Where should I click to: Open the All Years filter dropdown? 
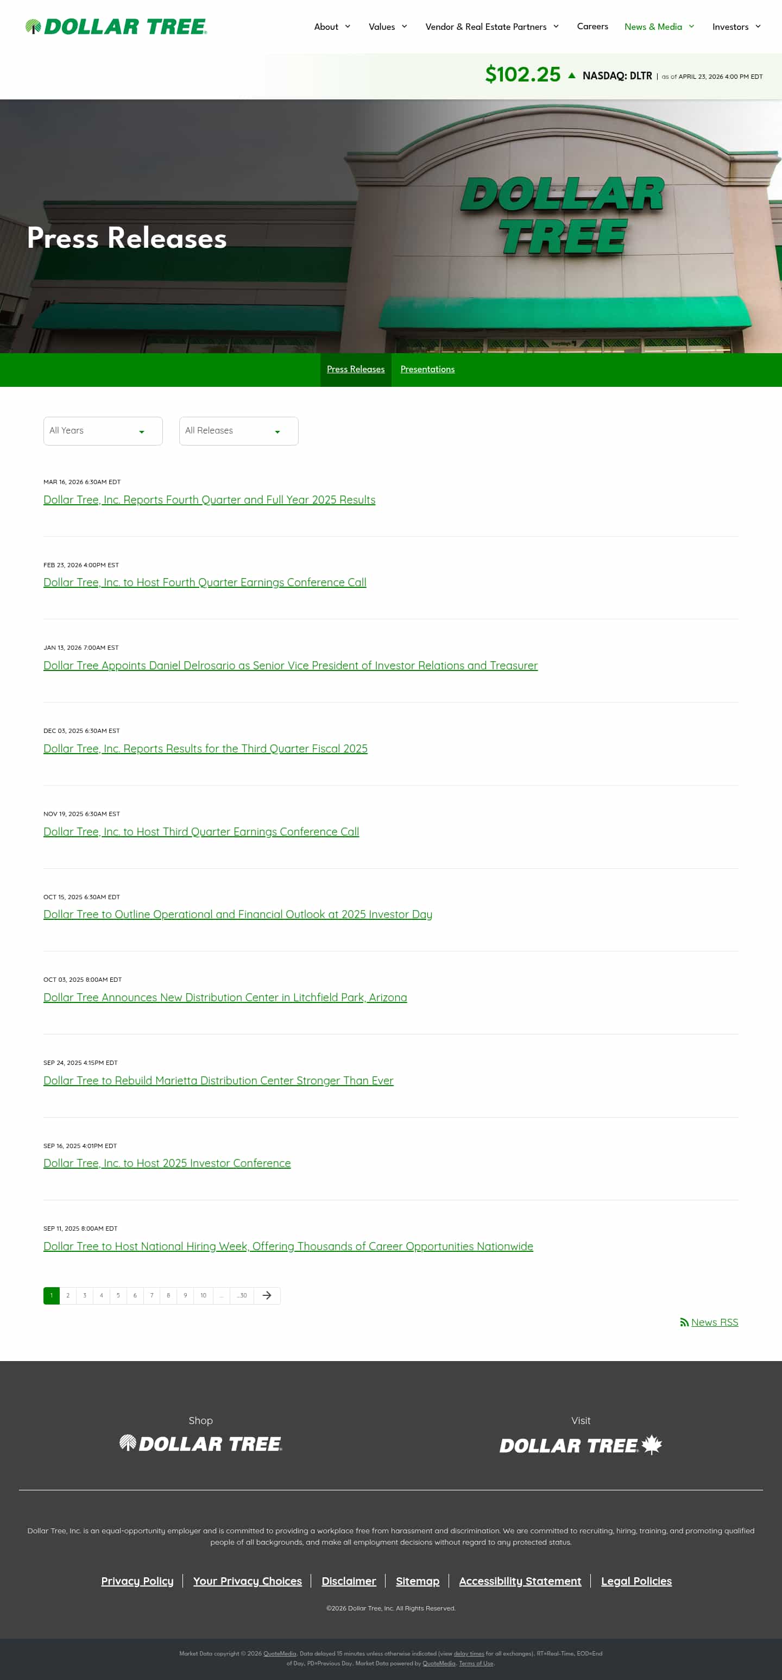(103, 430)
